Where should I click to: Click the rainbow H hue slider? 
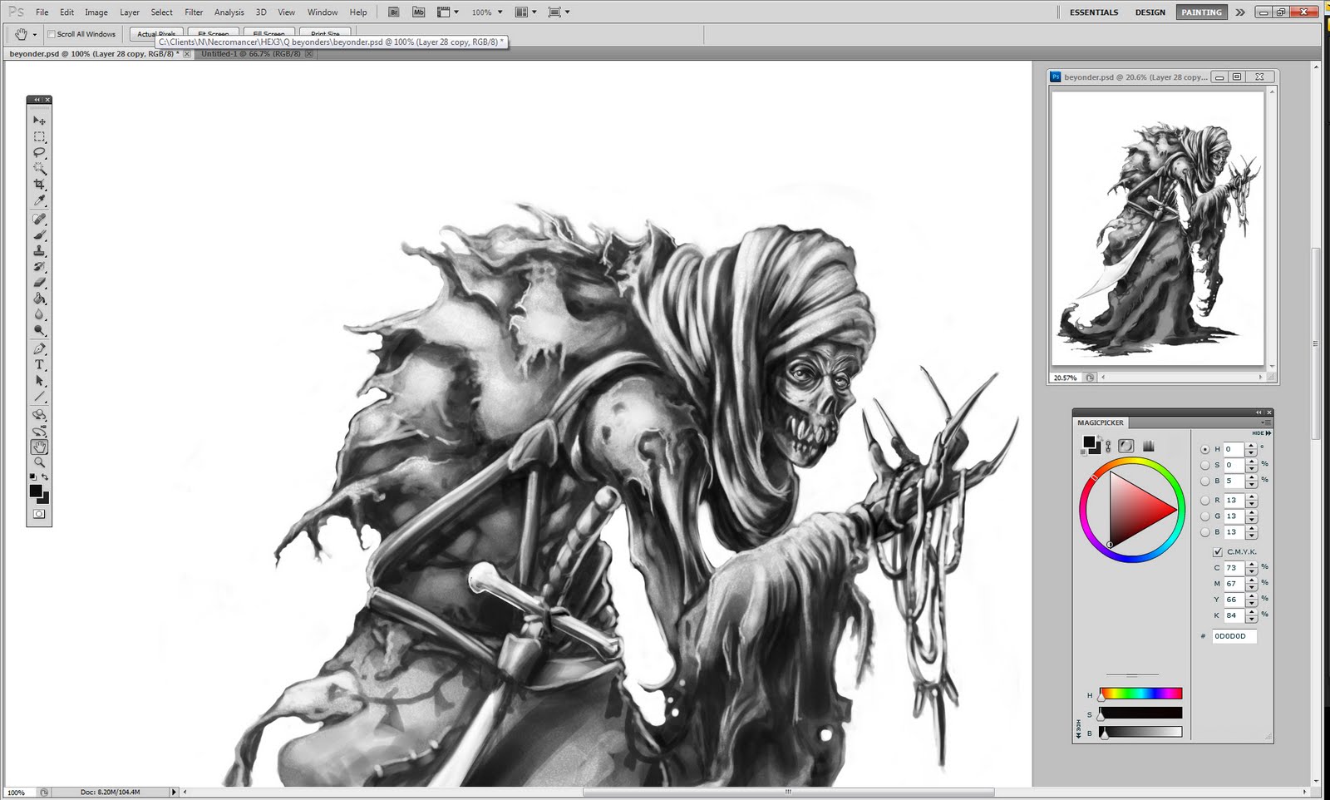click(x=1140, y=694)
